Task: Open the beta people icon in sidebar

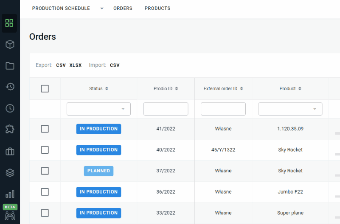Action: [x=10, y=216]
